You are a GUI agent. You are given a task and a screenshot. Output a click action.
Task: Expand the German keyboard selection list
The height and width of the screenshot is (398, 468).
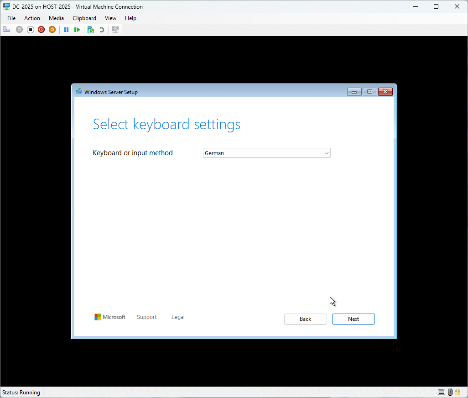[327, 153]
